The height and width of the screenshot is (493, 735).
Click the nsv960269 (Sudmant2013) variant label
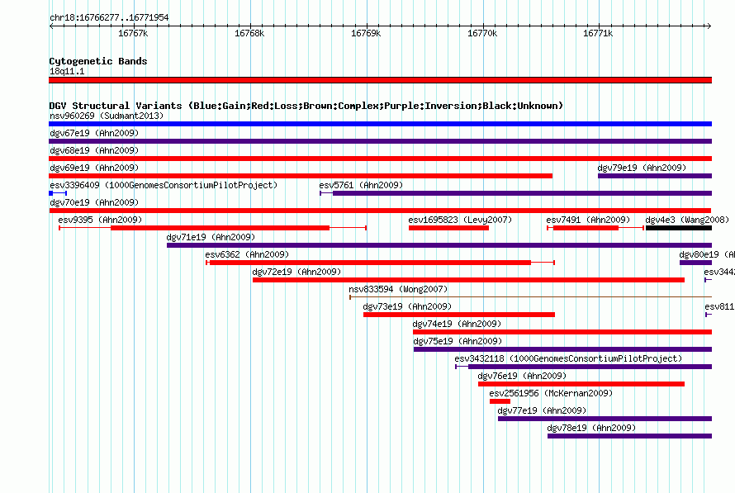click(x=107, y=116)
